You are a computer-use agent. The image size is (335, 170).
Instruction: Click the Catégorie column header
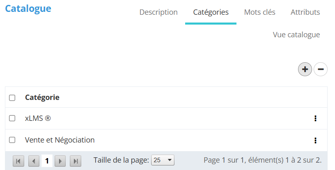click(x=42, y=97)
